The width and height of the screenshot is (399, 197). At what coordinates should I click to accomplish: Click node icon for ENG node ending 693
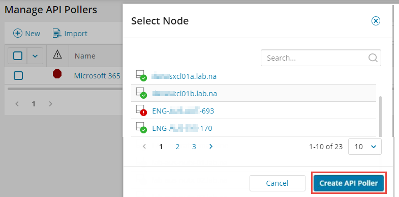click(141, 110)
